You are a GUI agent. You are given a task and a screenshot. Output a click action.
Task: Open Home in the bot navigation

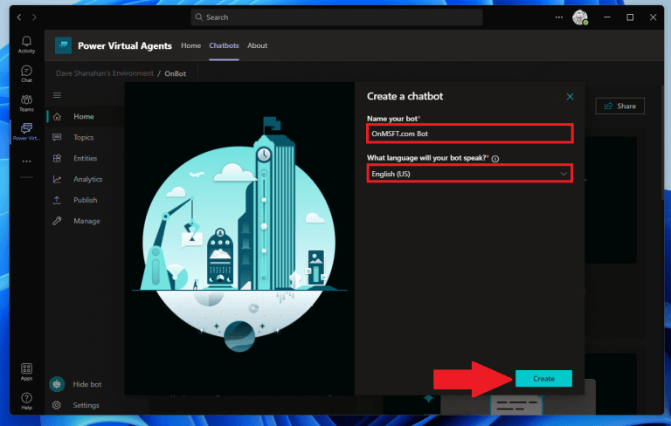click(x=84, y=116)
